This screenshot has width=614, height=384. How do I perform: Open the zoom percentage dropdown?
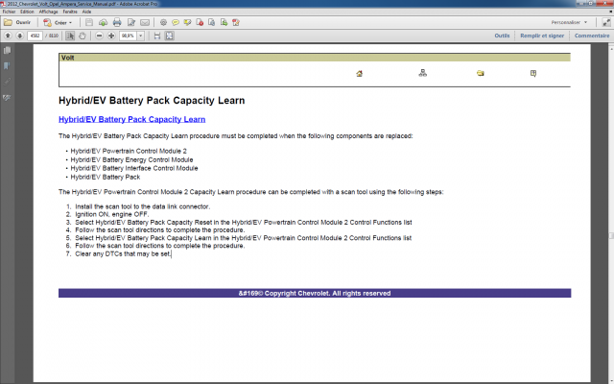pyautogui.click(x=140, y=35)
